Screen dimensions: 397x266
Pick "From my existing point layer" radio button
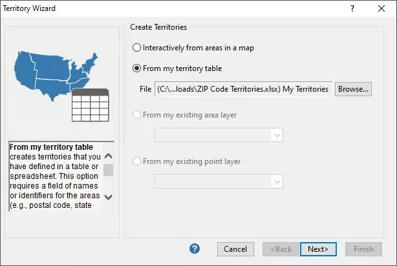pos(136,161)
